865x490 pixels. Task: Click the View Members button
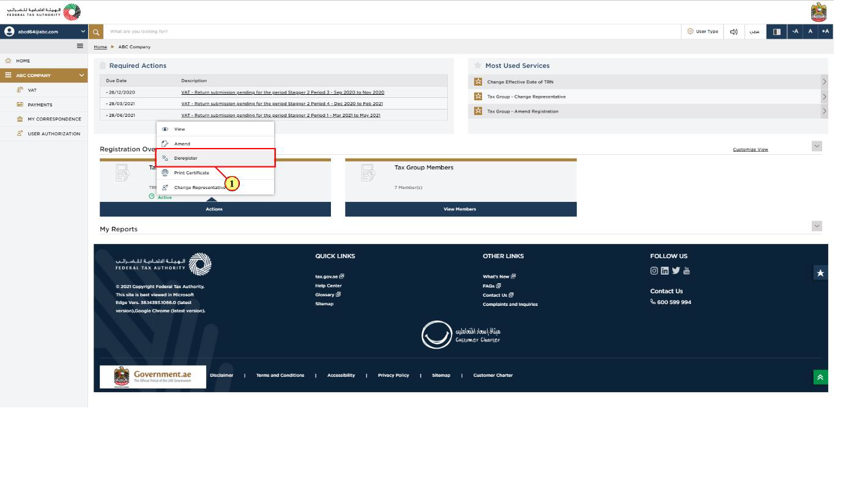tap(461, 209)
